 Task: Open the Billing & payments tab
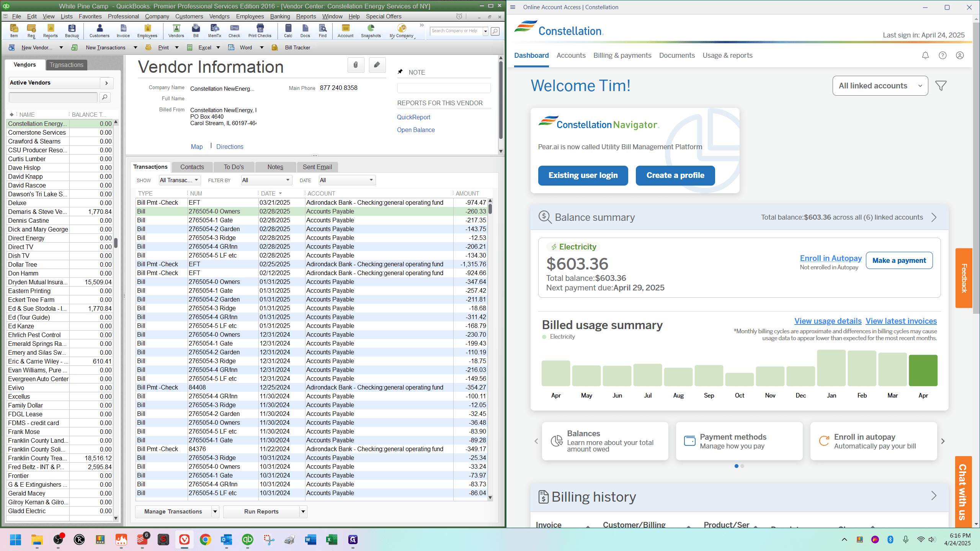(x=622, y=55)
